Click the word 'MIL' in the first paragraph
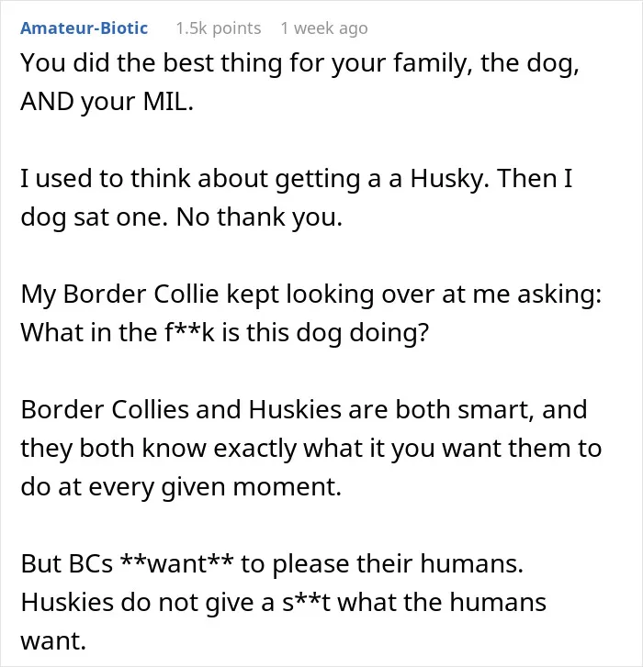The height and width of the screenshot is (667, 643). click(x=164, y=102)
